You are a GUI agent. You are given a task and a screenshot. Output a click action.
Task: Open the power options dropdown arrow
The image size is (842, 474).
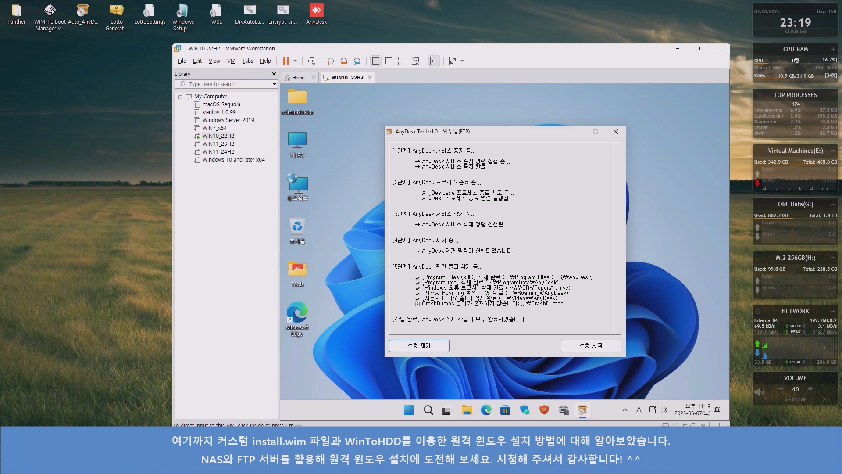pos(295,61)
